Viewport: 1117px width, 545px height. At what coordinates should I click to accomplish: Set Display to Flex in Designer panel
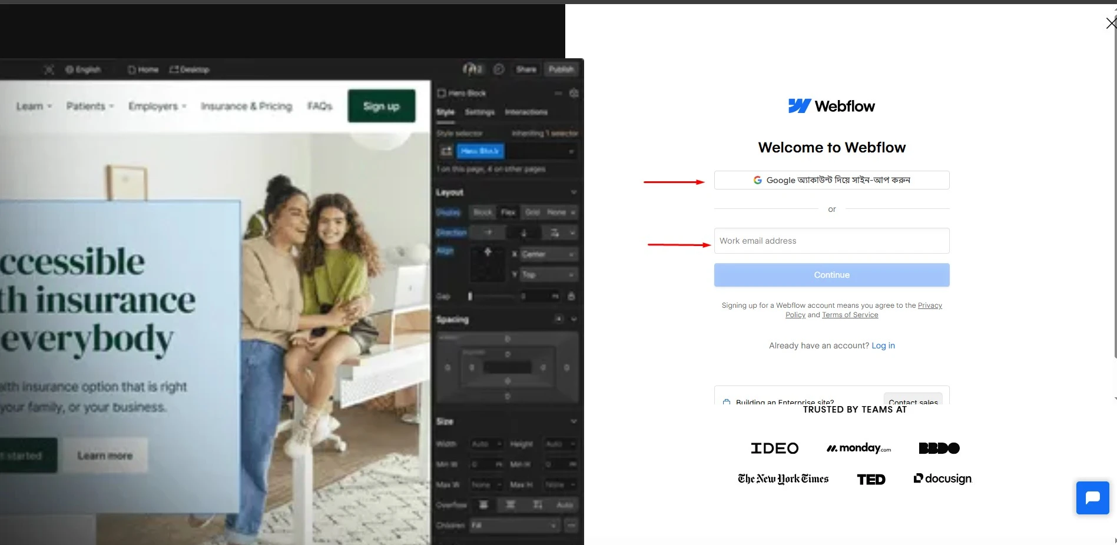point(508,212)
